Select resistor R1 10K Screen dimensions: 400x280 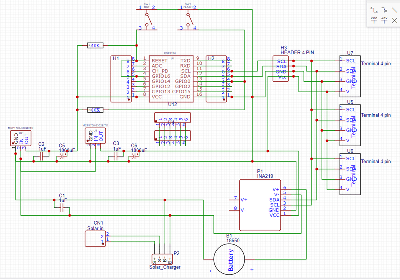click(x=95, y=46)
